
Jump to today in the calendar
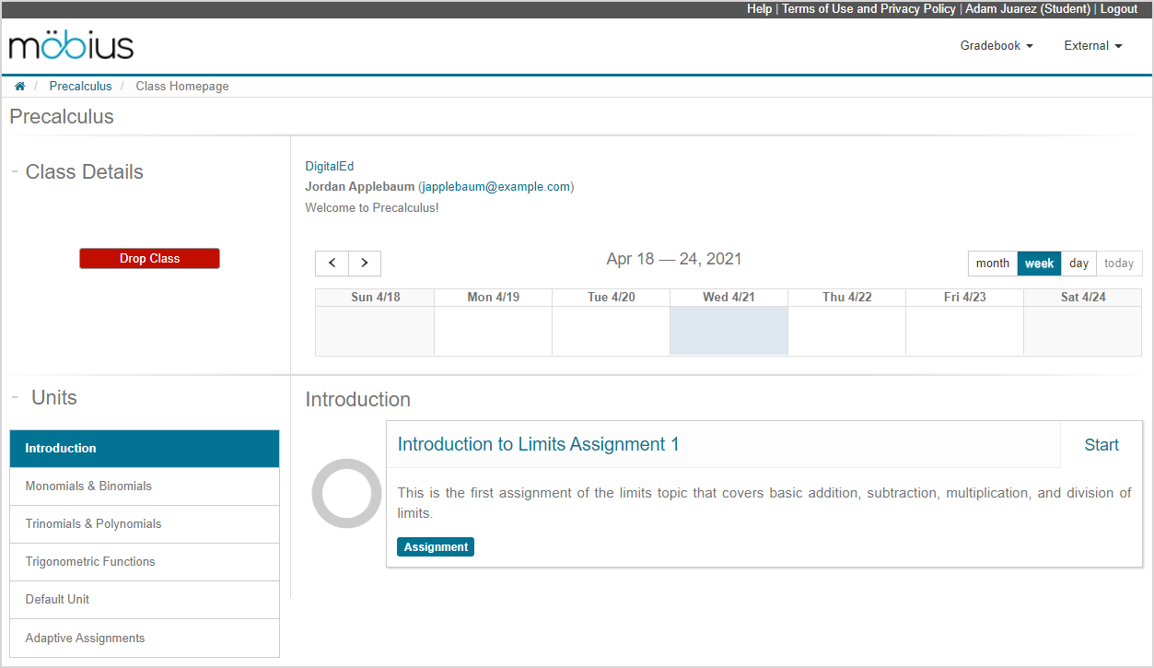pyautogui.click(x=1118, y=263)
